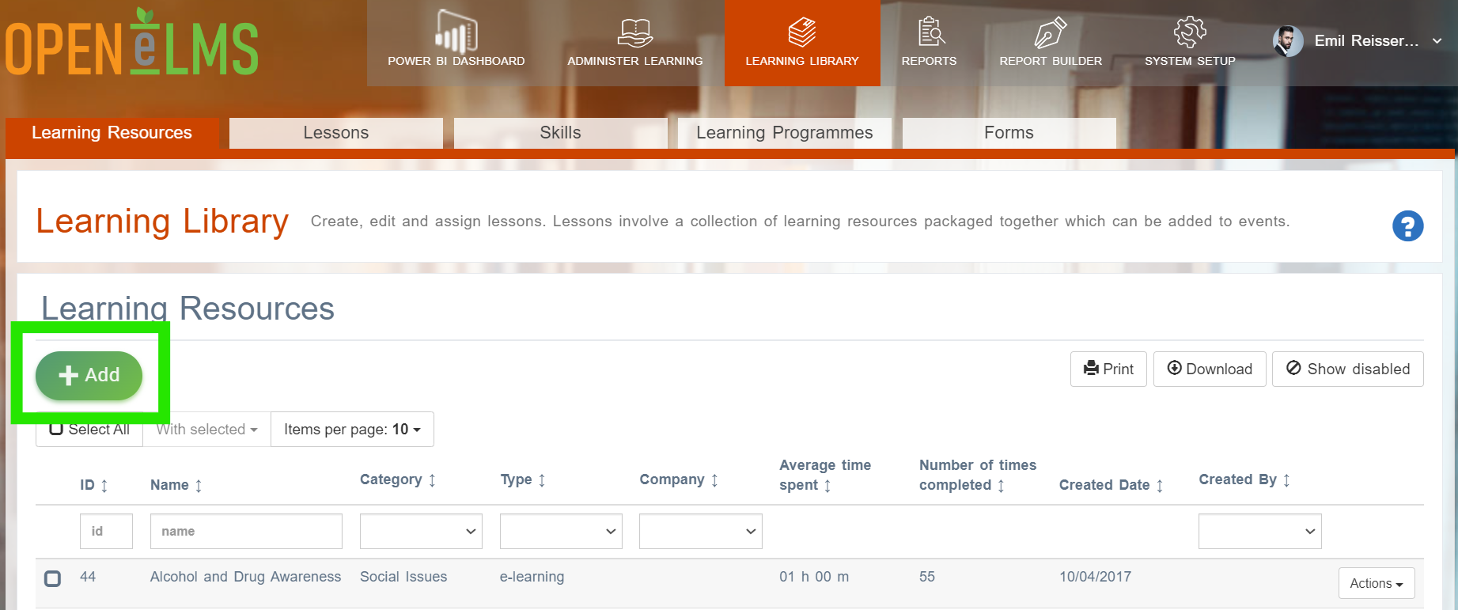Click the Print button

pyautogui.click(x=1108, y=369)
